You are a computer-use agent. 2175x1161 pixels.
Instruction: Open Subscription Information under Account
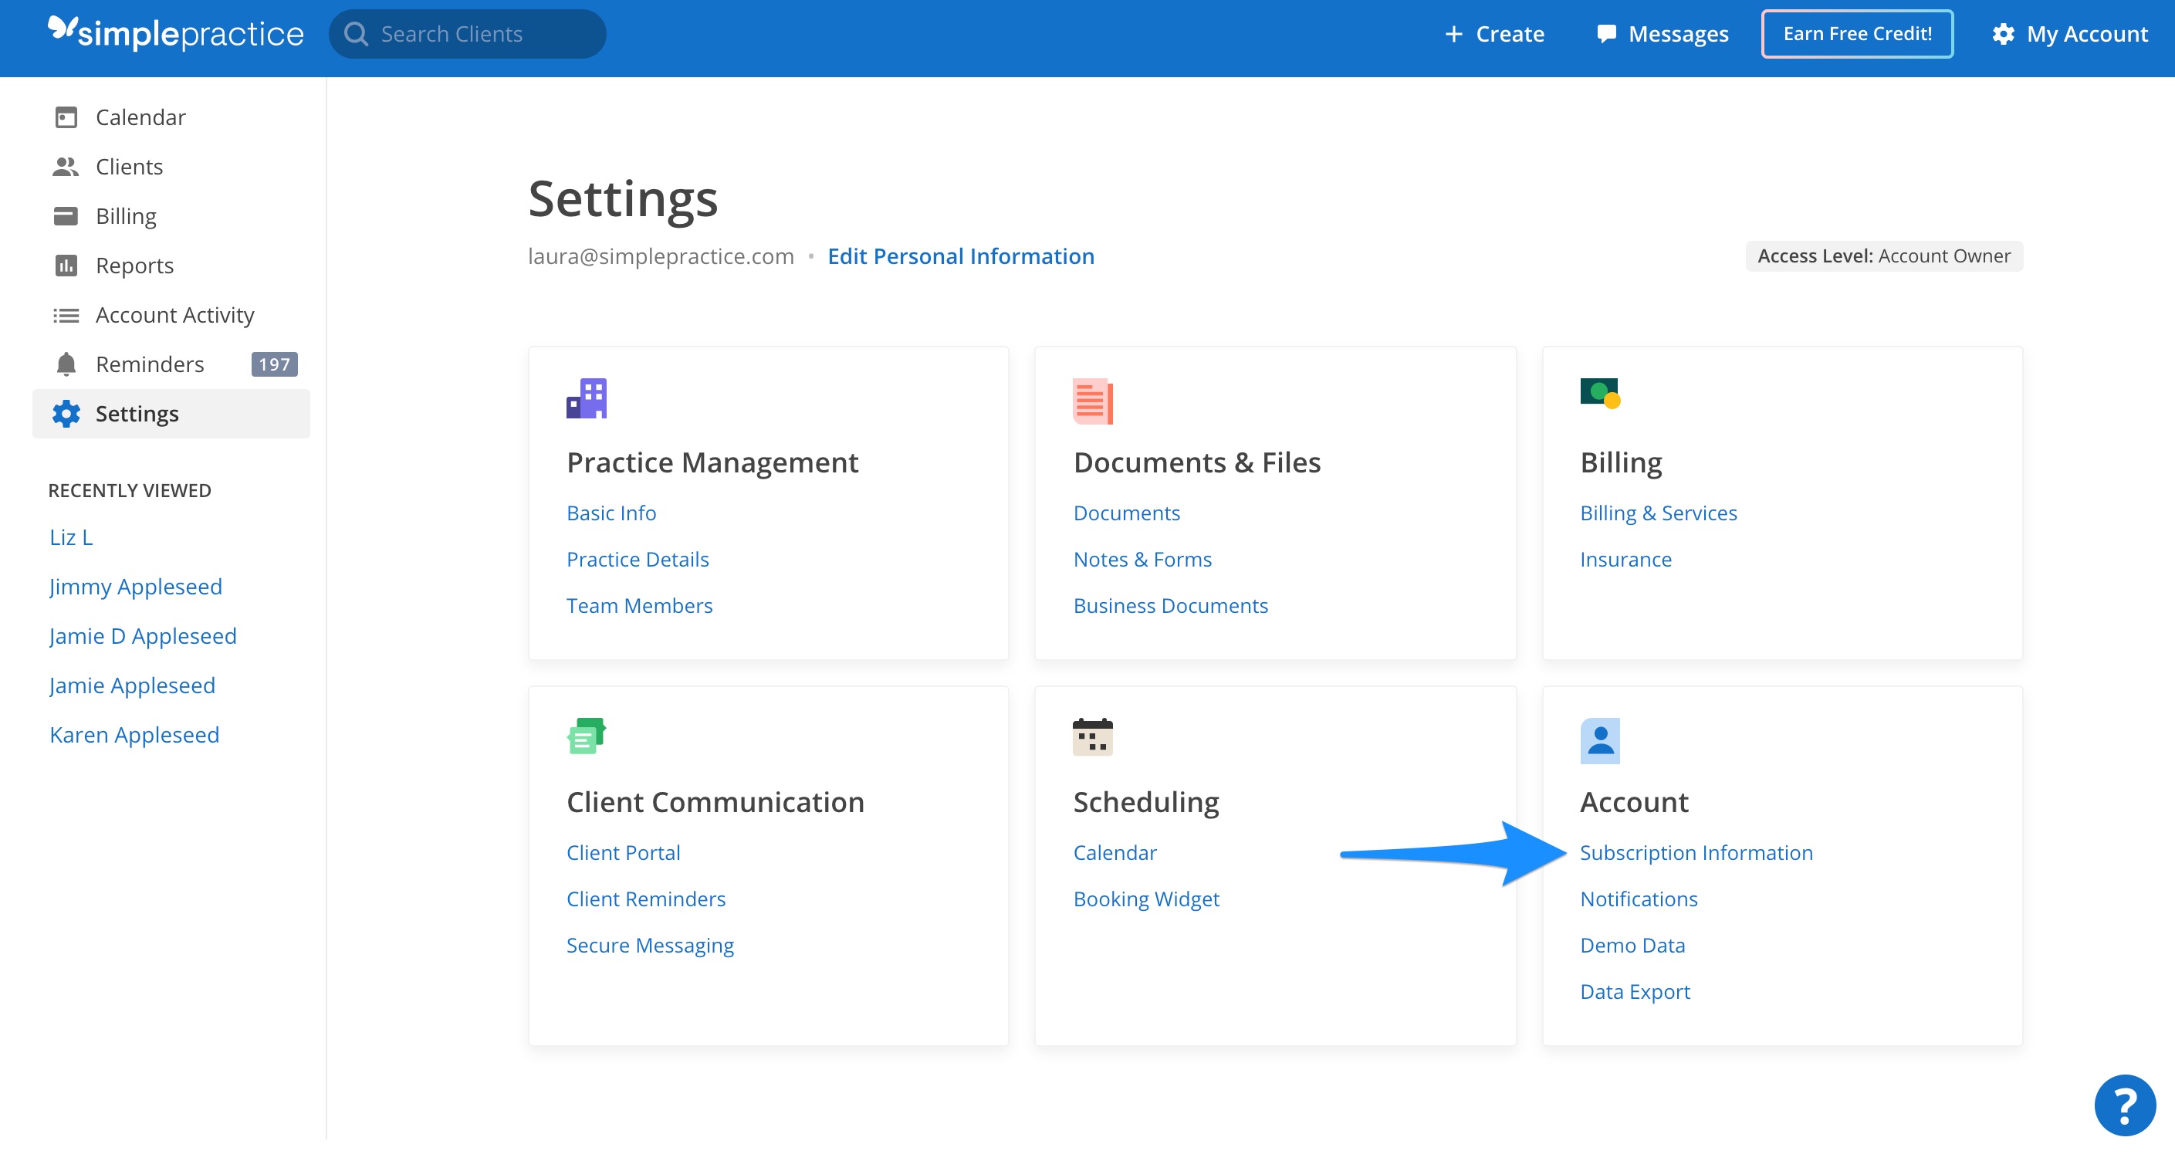pos(1696,852)
